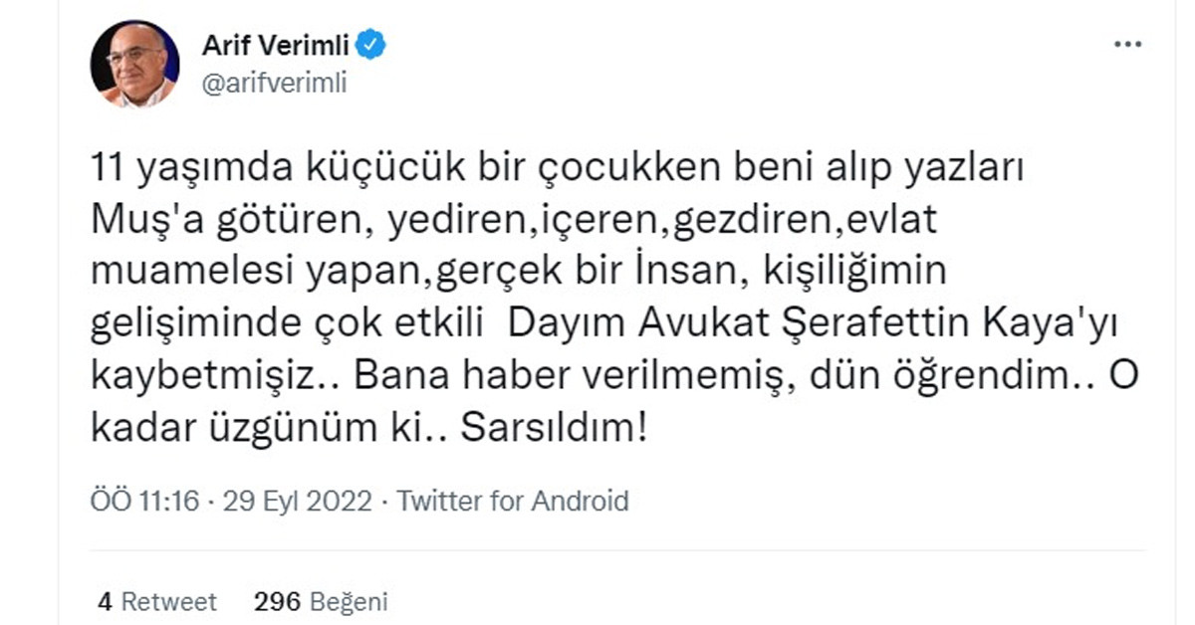Viewport: 1195px width, 625px height.
Task: Click the phrase "kadar üzgünüm ki" in the tweet
Action: tap(267, 430)
